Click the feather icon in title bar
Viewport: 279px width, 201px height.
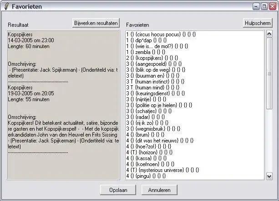[x=6, y=6]
